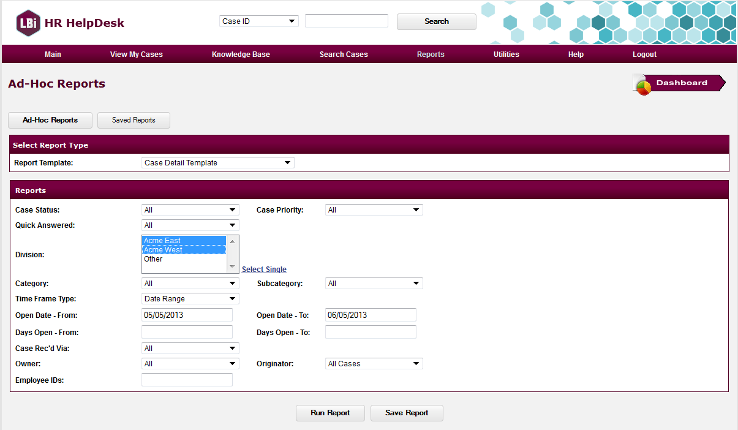This screenshot has width=738, height=430.
Task: Open the Reports menu
Action: coord(431,55)
